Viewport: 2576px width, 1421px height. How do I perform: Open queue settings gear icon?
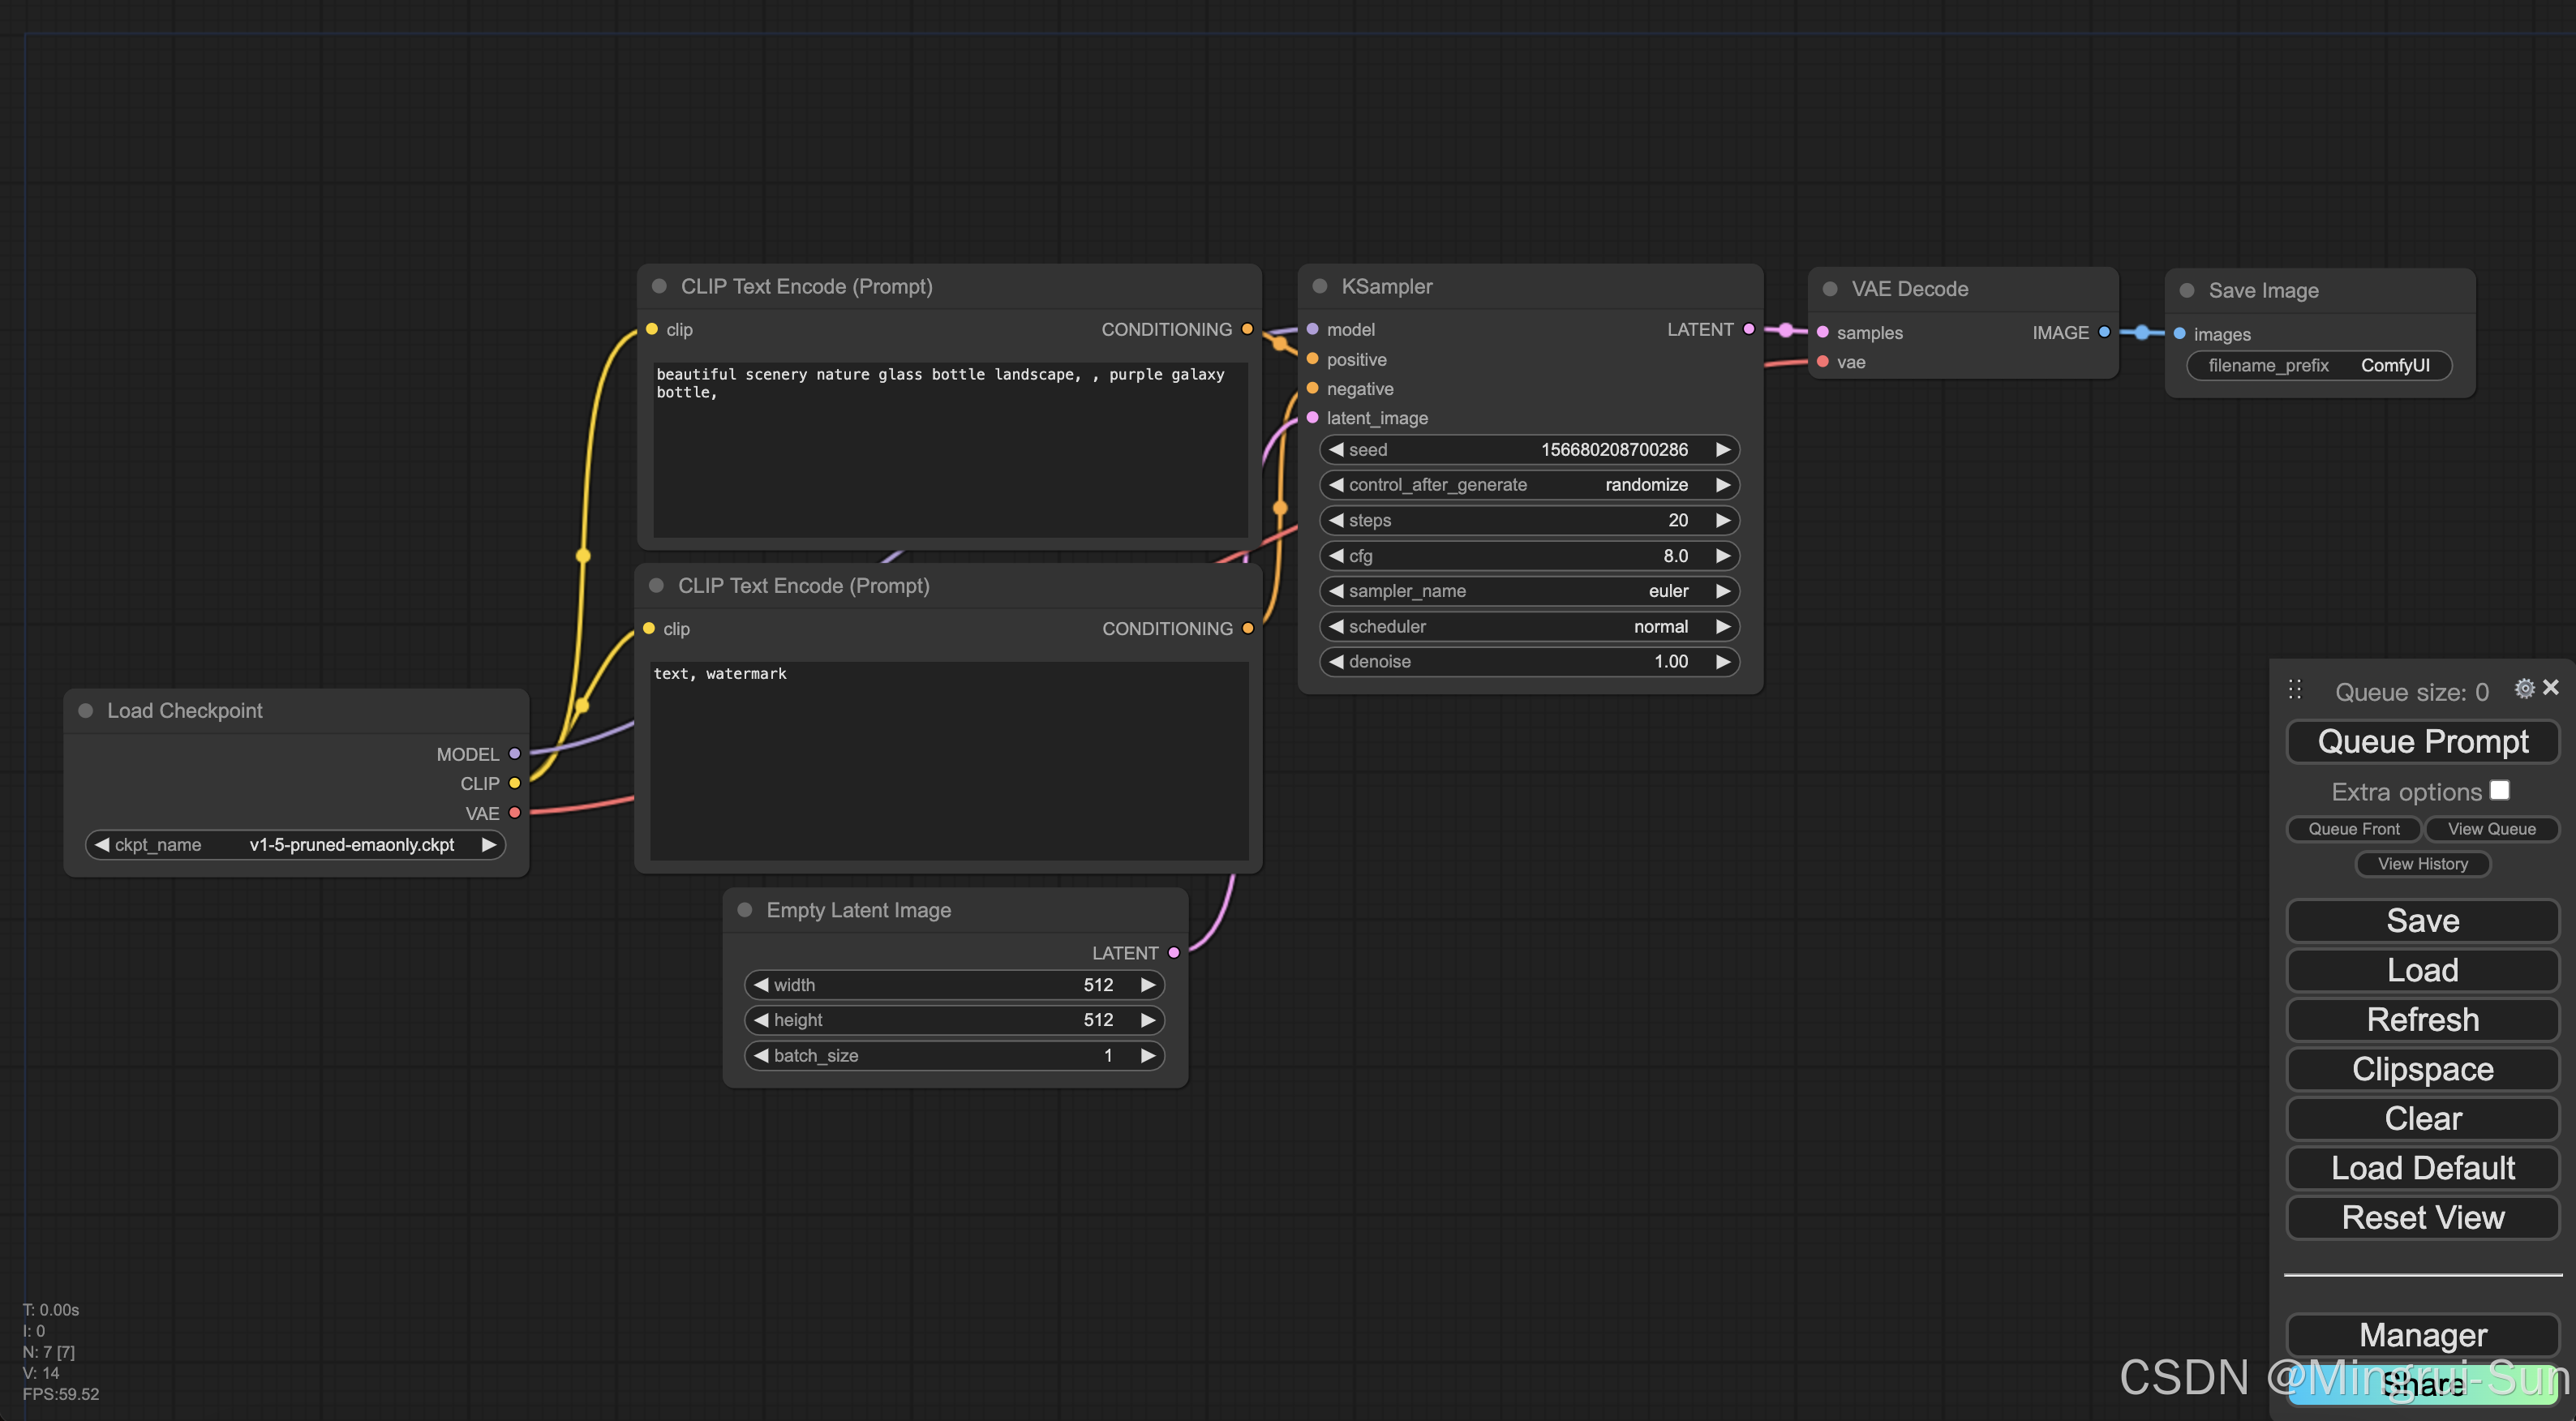click(2524, 688)
